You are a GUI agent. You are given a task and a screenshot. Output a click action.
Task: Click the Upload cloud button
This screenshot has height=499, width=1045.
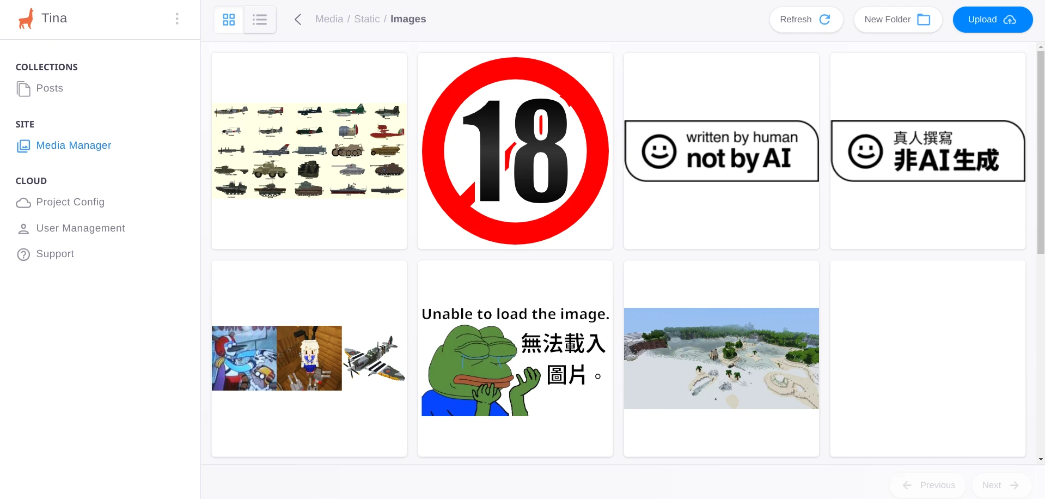[992, 20]
